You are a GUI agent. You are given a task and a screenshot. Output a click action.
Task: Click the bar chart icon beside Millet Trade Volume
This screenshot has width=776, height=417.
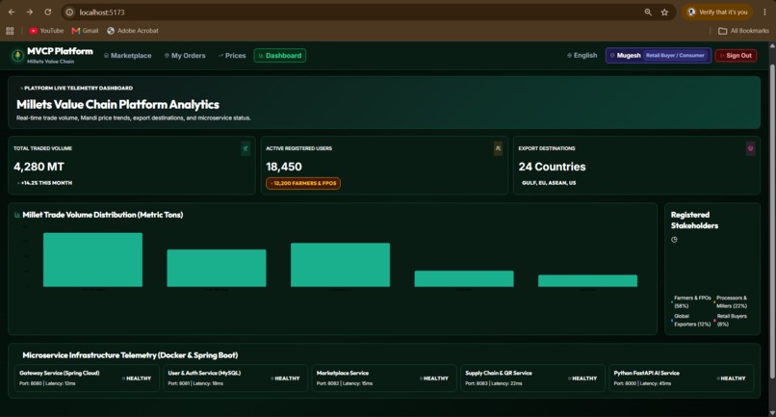click(x=17, y=215)
